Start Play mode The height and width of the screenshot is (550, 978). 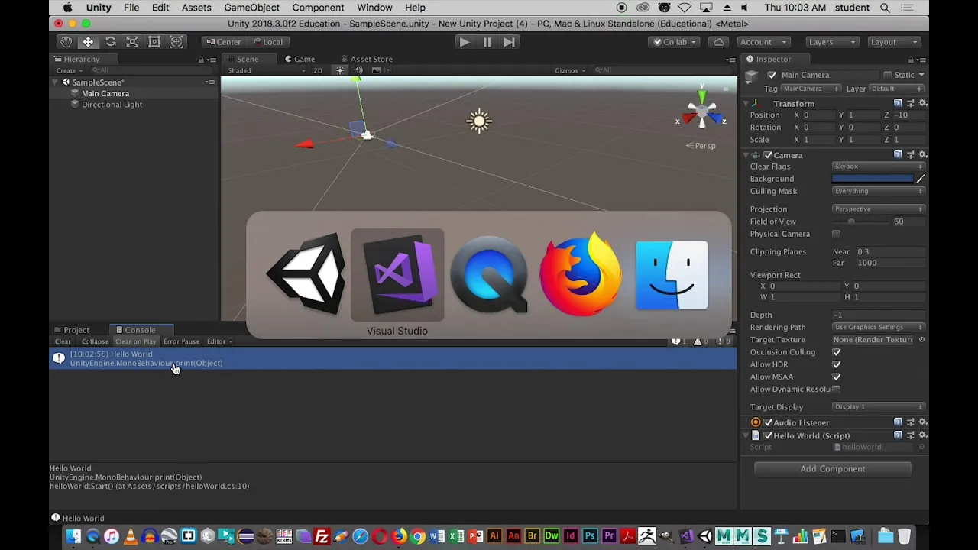pos(464,42)
